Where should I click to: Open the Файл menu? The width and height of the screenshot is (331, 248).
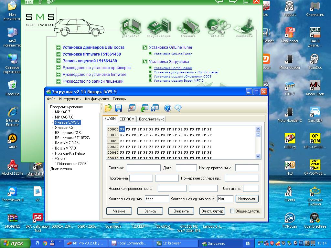coord(51,99)
